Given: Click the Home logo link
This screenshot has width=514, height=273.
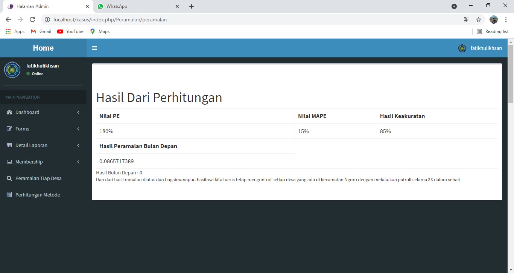Looking at the screenshot, I should point(43,48).
